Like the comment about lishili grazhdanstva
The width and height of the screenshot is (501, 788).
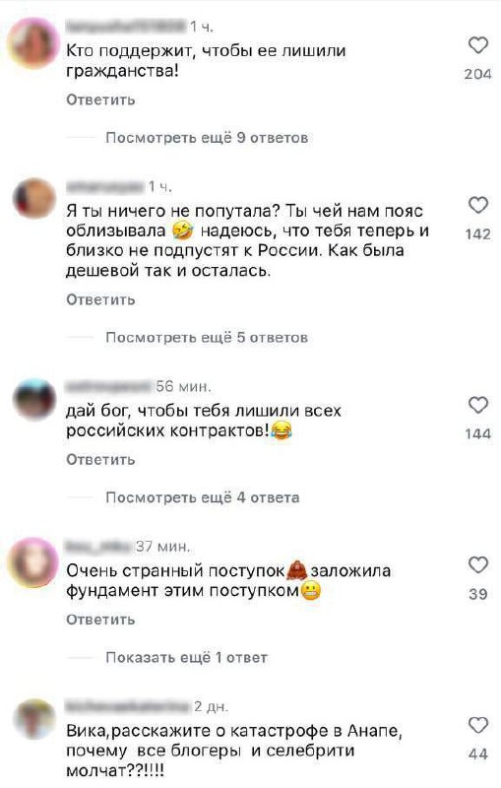coord(478,45)
